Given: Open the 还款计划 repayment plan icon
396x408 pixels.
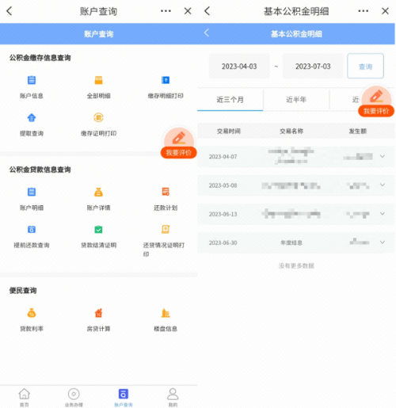Looking at the screenshot, I should pyautogui.click(x=166, y=192).
